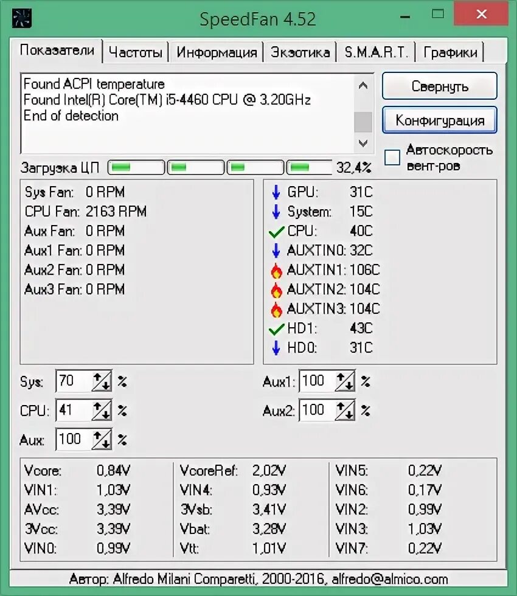Click the green checkmark next to CPU temperature
The height and width of the screenshot is (596, 517).
tap(276, 231)
